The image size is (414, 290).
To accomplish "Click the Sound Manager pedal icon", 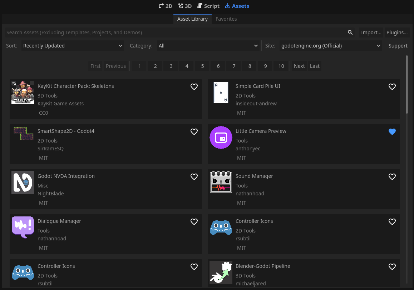I will 221,182.
